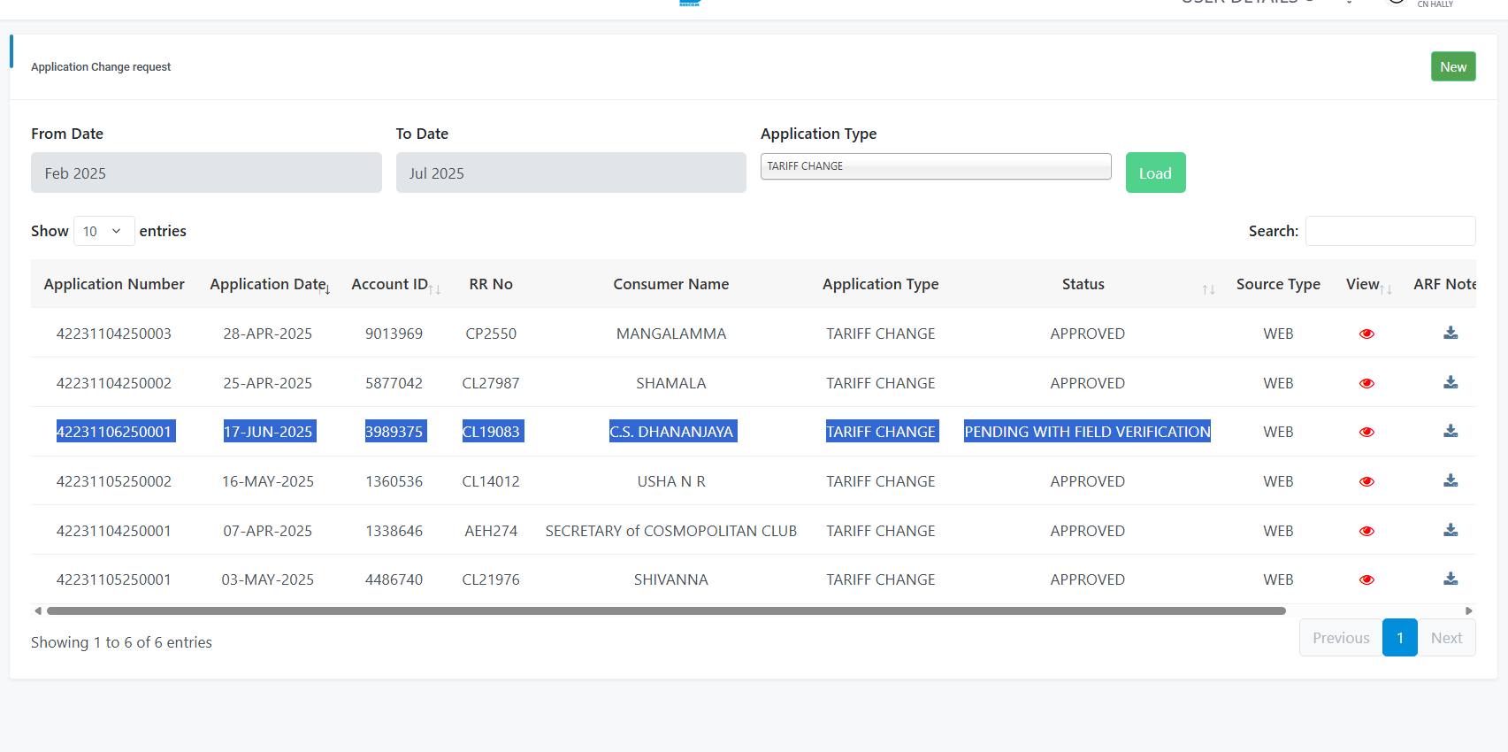This screenshot has height=752, width=1508.
Task: Click the Load button
Action: [x=1155, y=173]
